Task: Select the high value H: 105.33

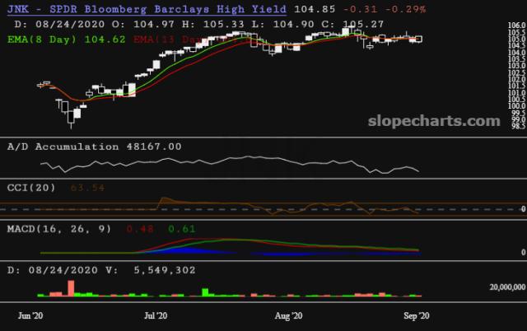Action: pyautogui.click(x=213, y=24)
